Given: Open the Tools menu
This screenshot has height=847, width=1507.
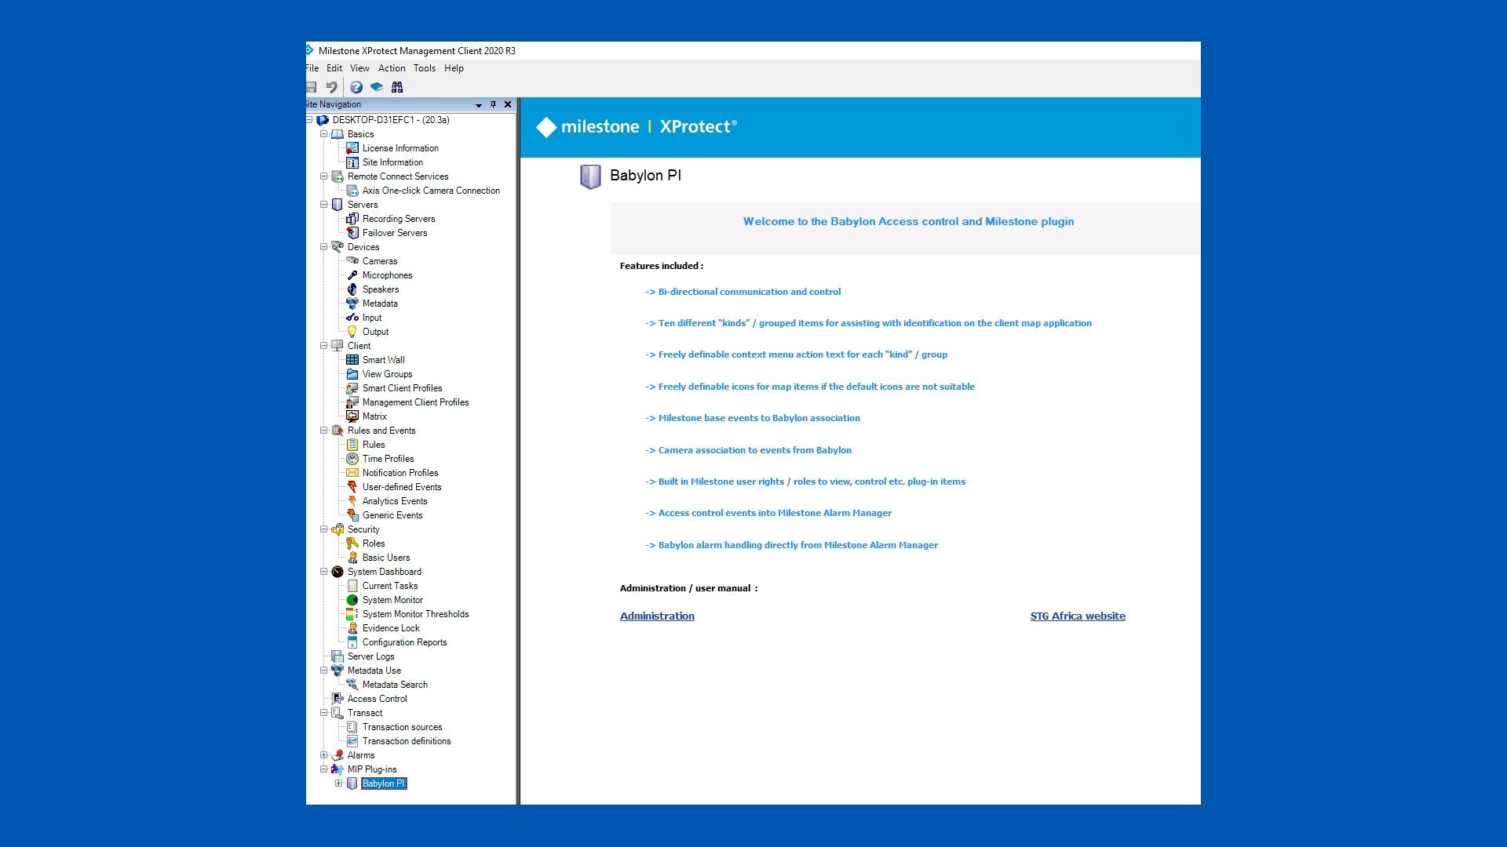Looking at the screenshot, I should [x=425, y=68].
